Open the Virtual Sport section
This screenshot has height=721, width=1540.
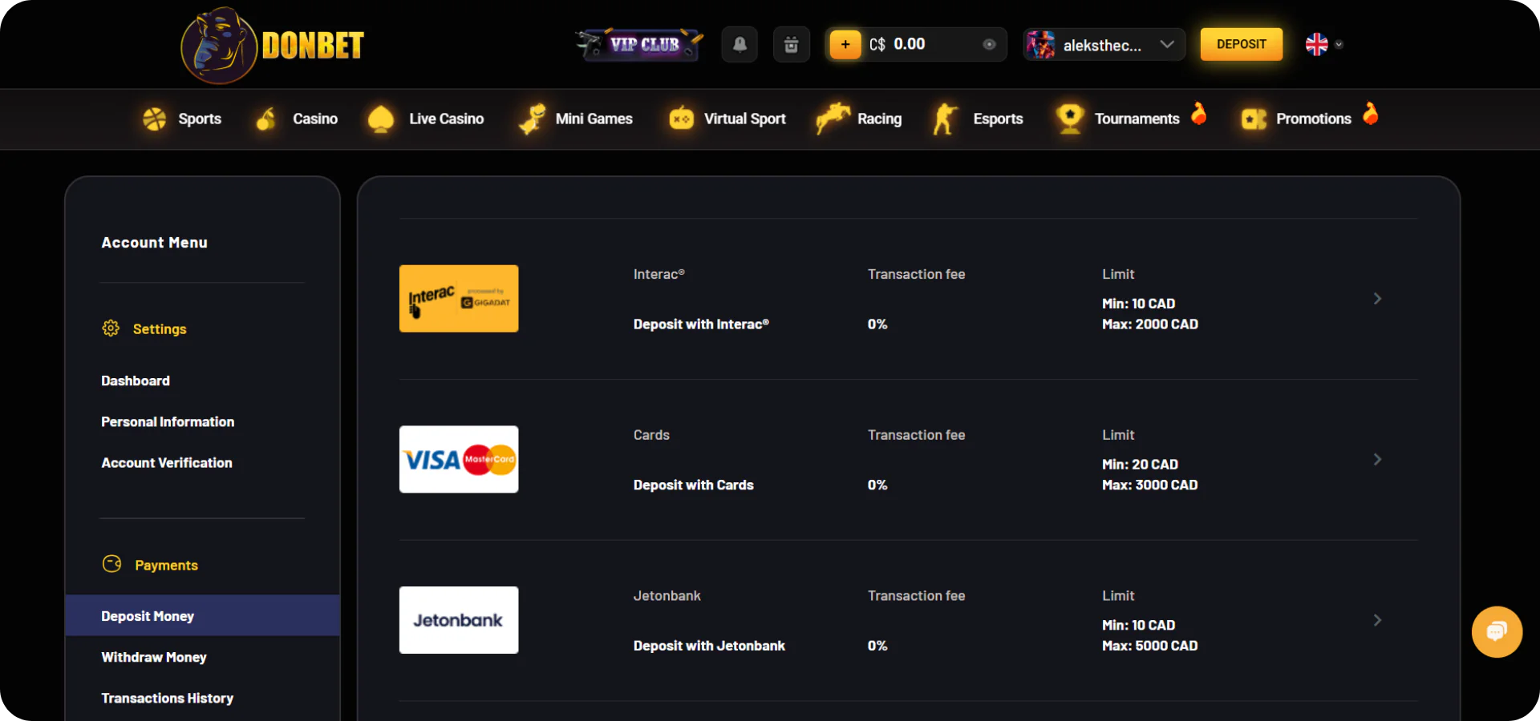[744, 119]
